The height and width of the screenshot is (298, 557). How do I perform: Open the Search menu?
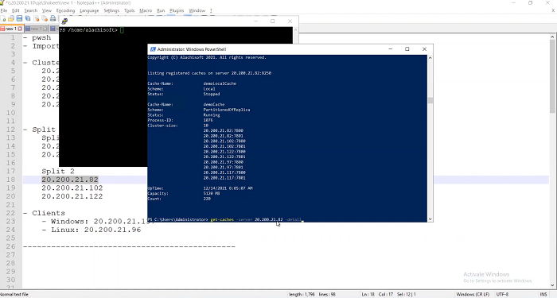[31, 10]
